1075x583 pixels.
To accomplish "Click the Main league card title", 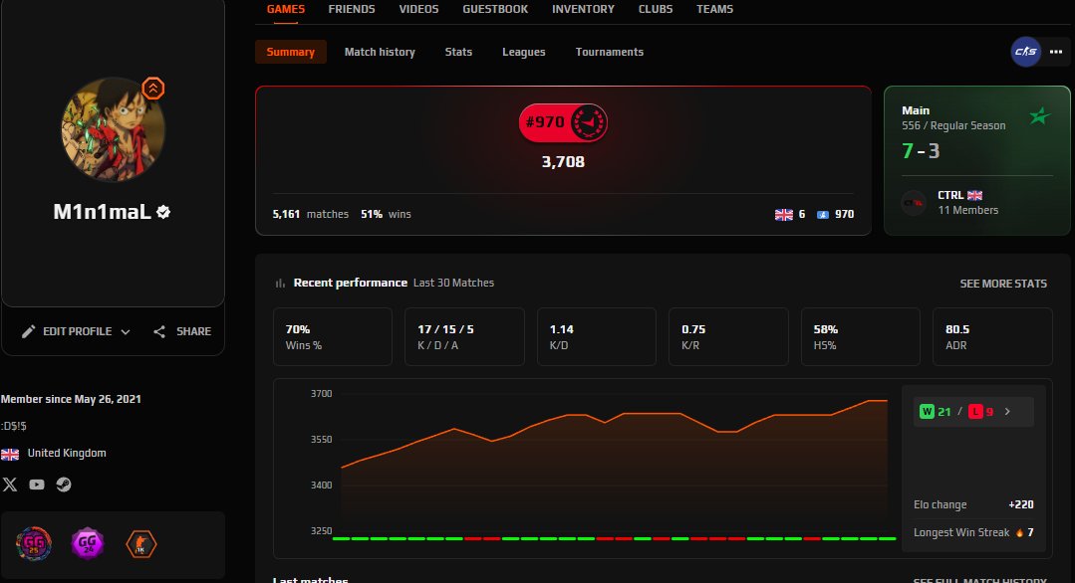I will (x=916, y=110).
